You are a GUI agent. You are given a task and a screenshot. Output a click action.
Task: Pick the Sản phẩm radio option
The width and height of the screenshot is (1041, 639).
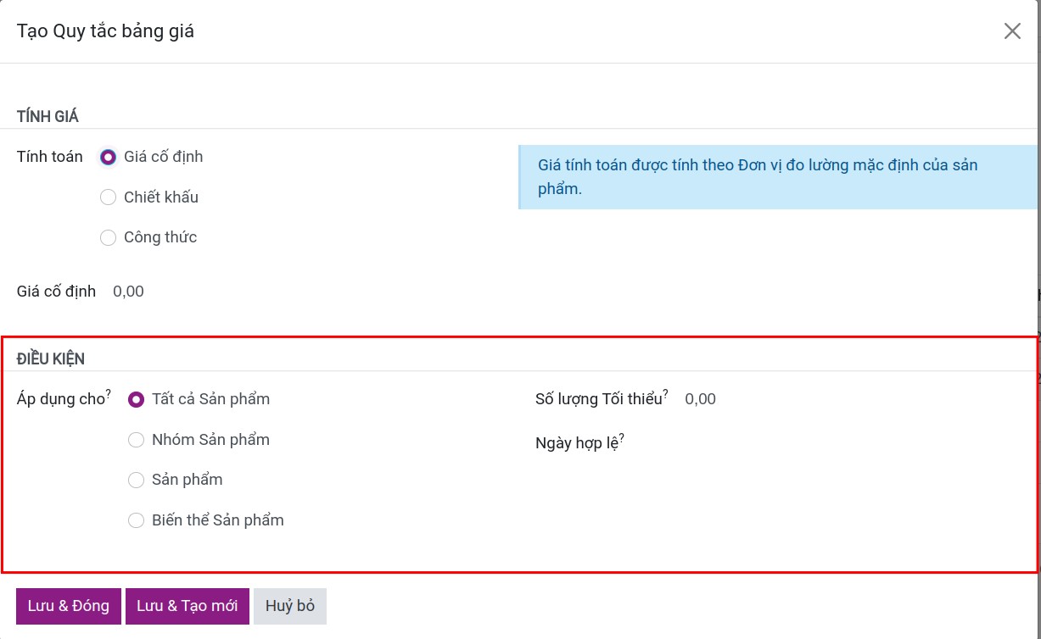(136, 480)
